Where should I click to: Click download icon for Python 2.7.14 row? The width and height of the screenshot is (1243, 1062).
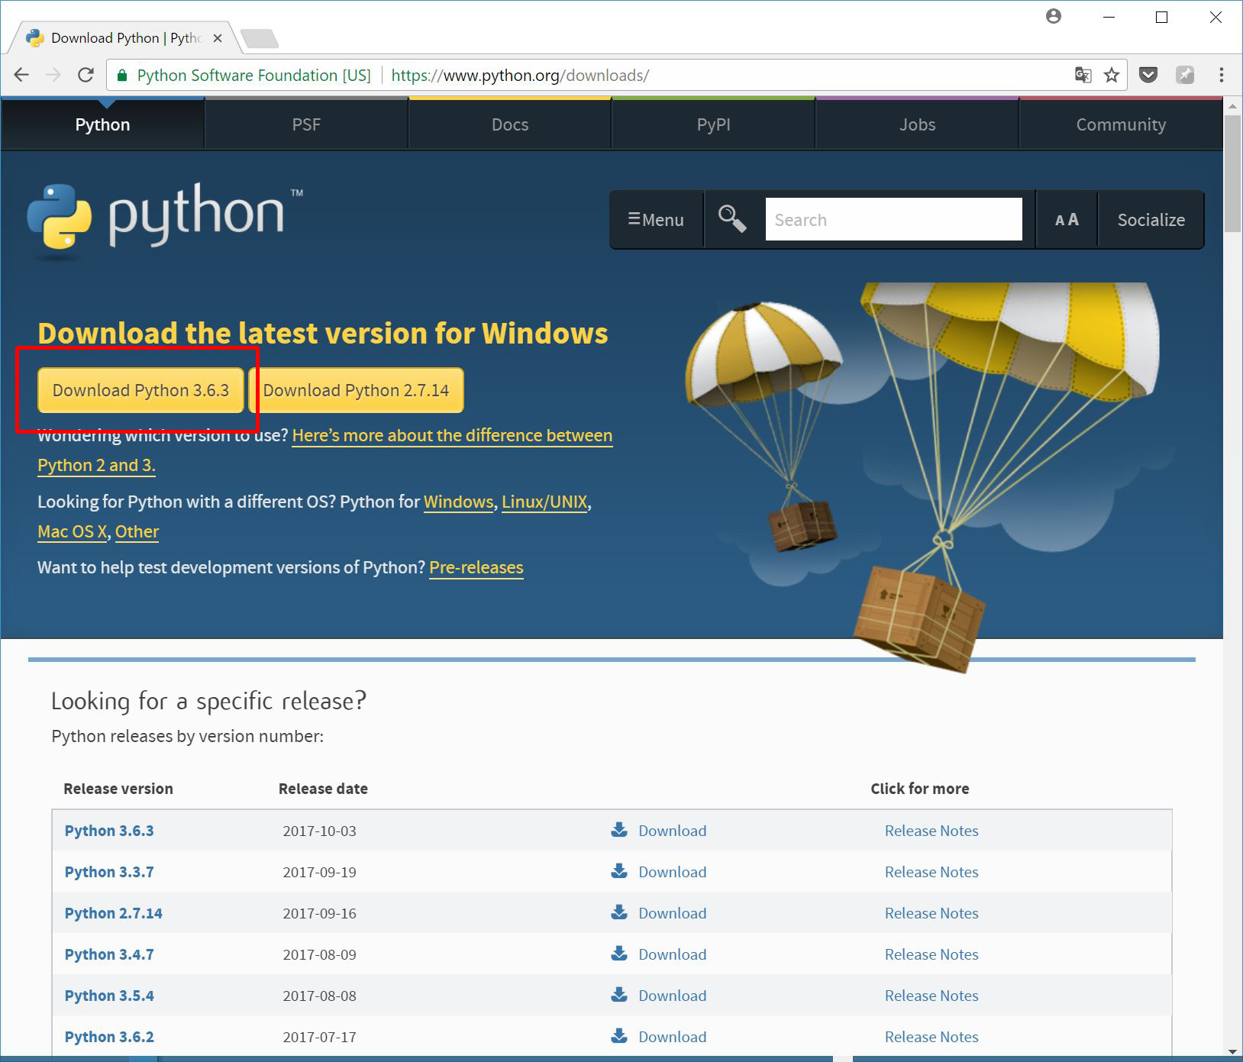[619, 912]
